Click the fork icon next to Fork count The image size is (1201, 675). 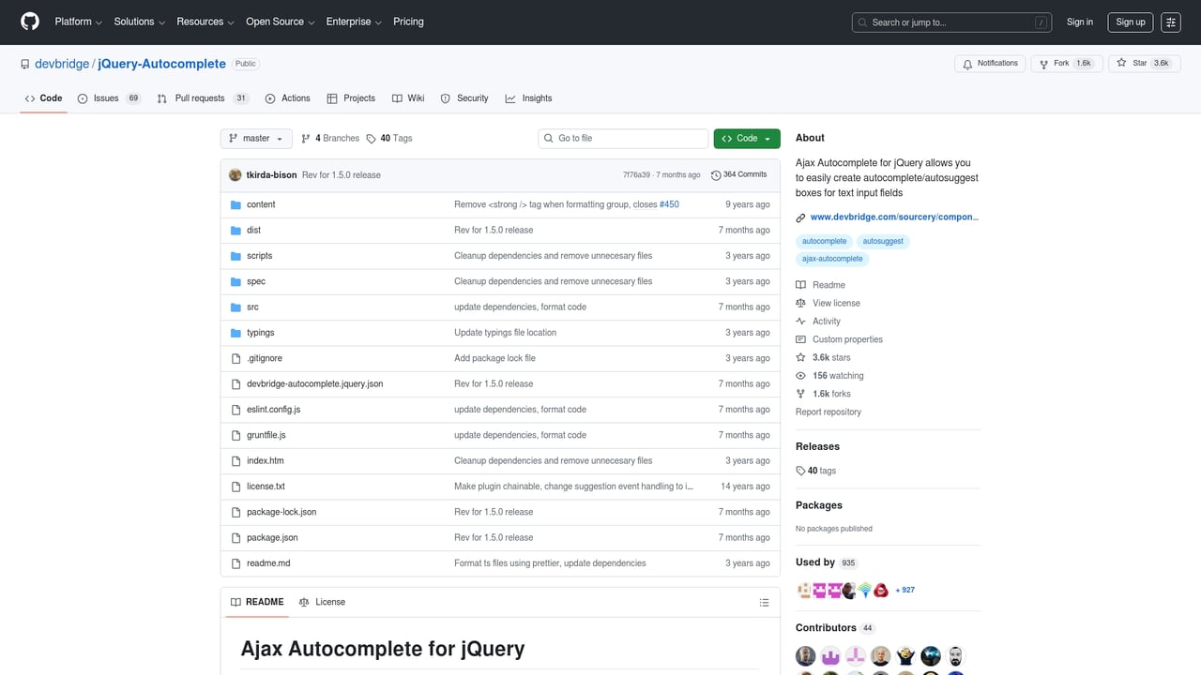pyautogui.click(x=1042, y=63)
